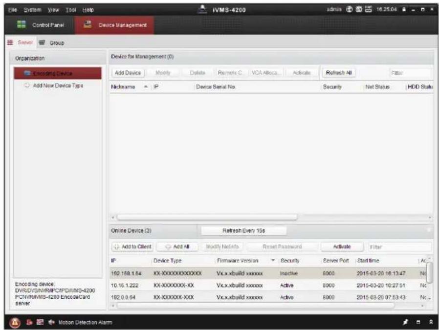Click the red person icon beside the alarm icon
This screenshot has width=439, height=330.
tap(29, 323)
